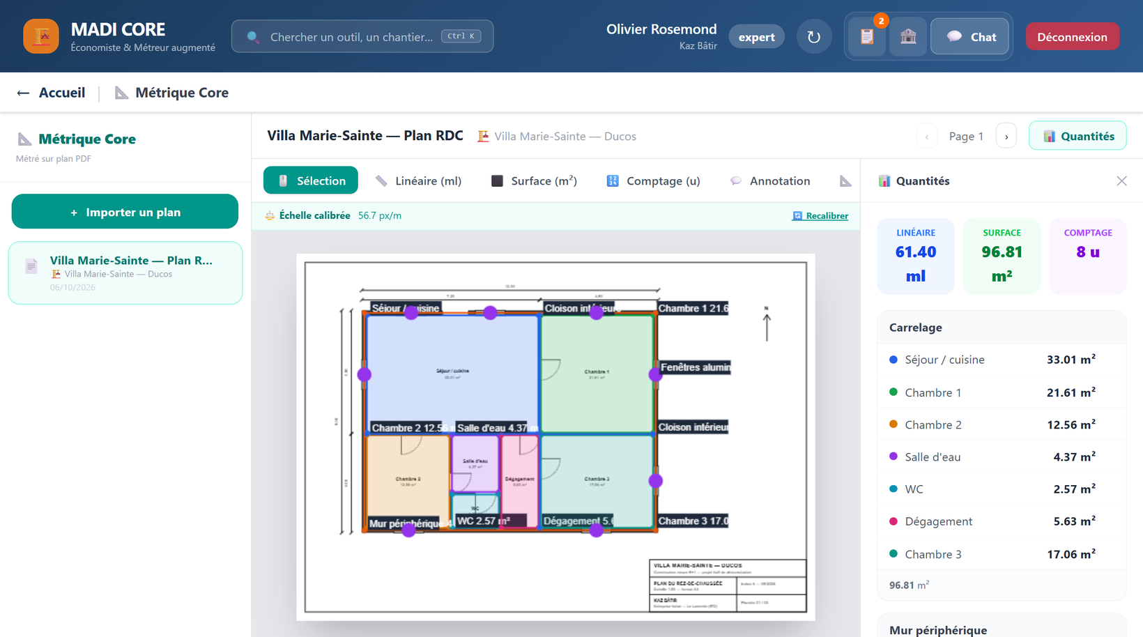This screenshot has height=637, width=1143.
Task: Click the Déconnexion button
Action: 1072,37
